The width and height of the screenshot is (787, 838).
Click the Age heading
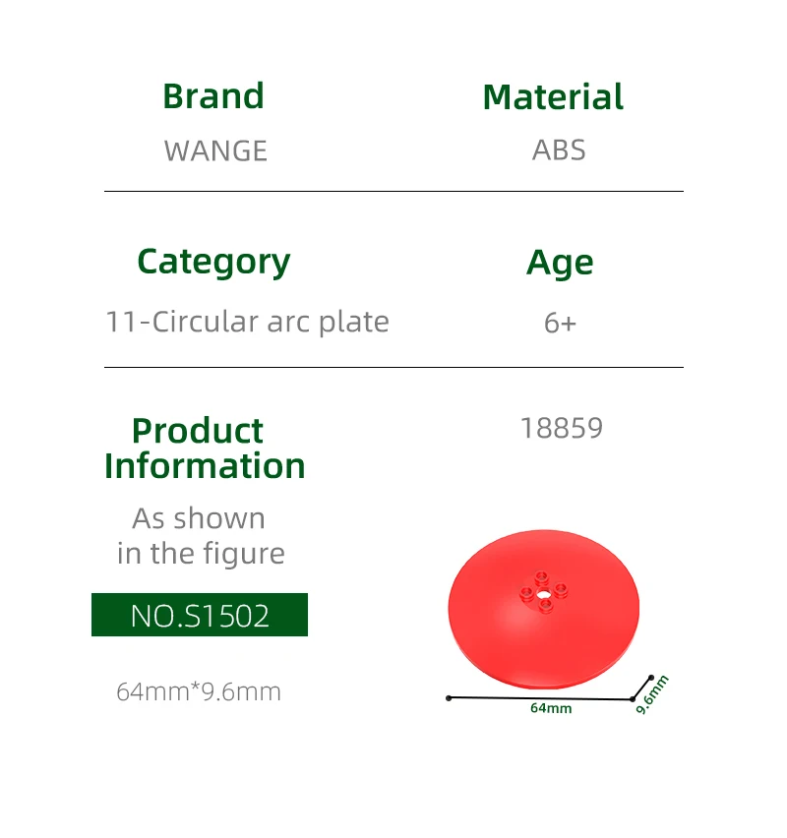(560, 263)
